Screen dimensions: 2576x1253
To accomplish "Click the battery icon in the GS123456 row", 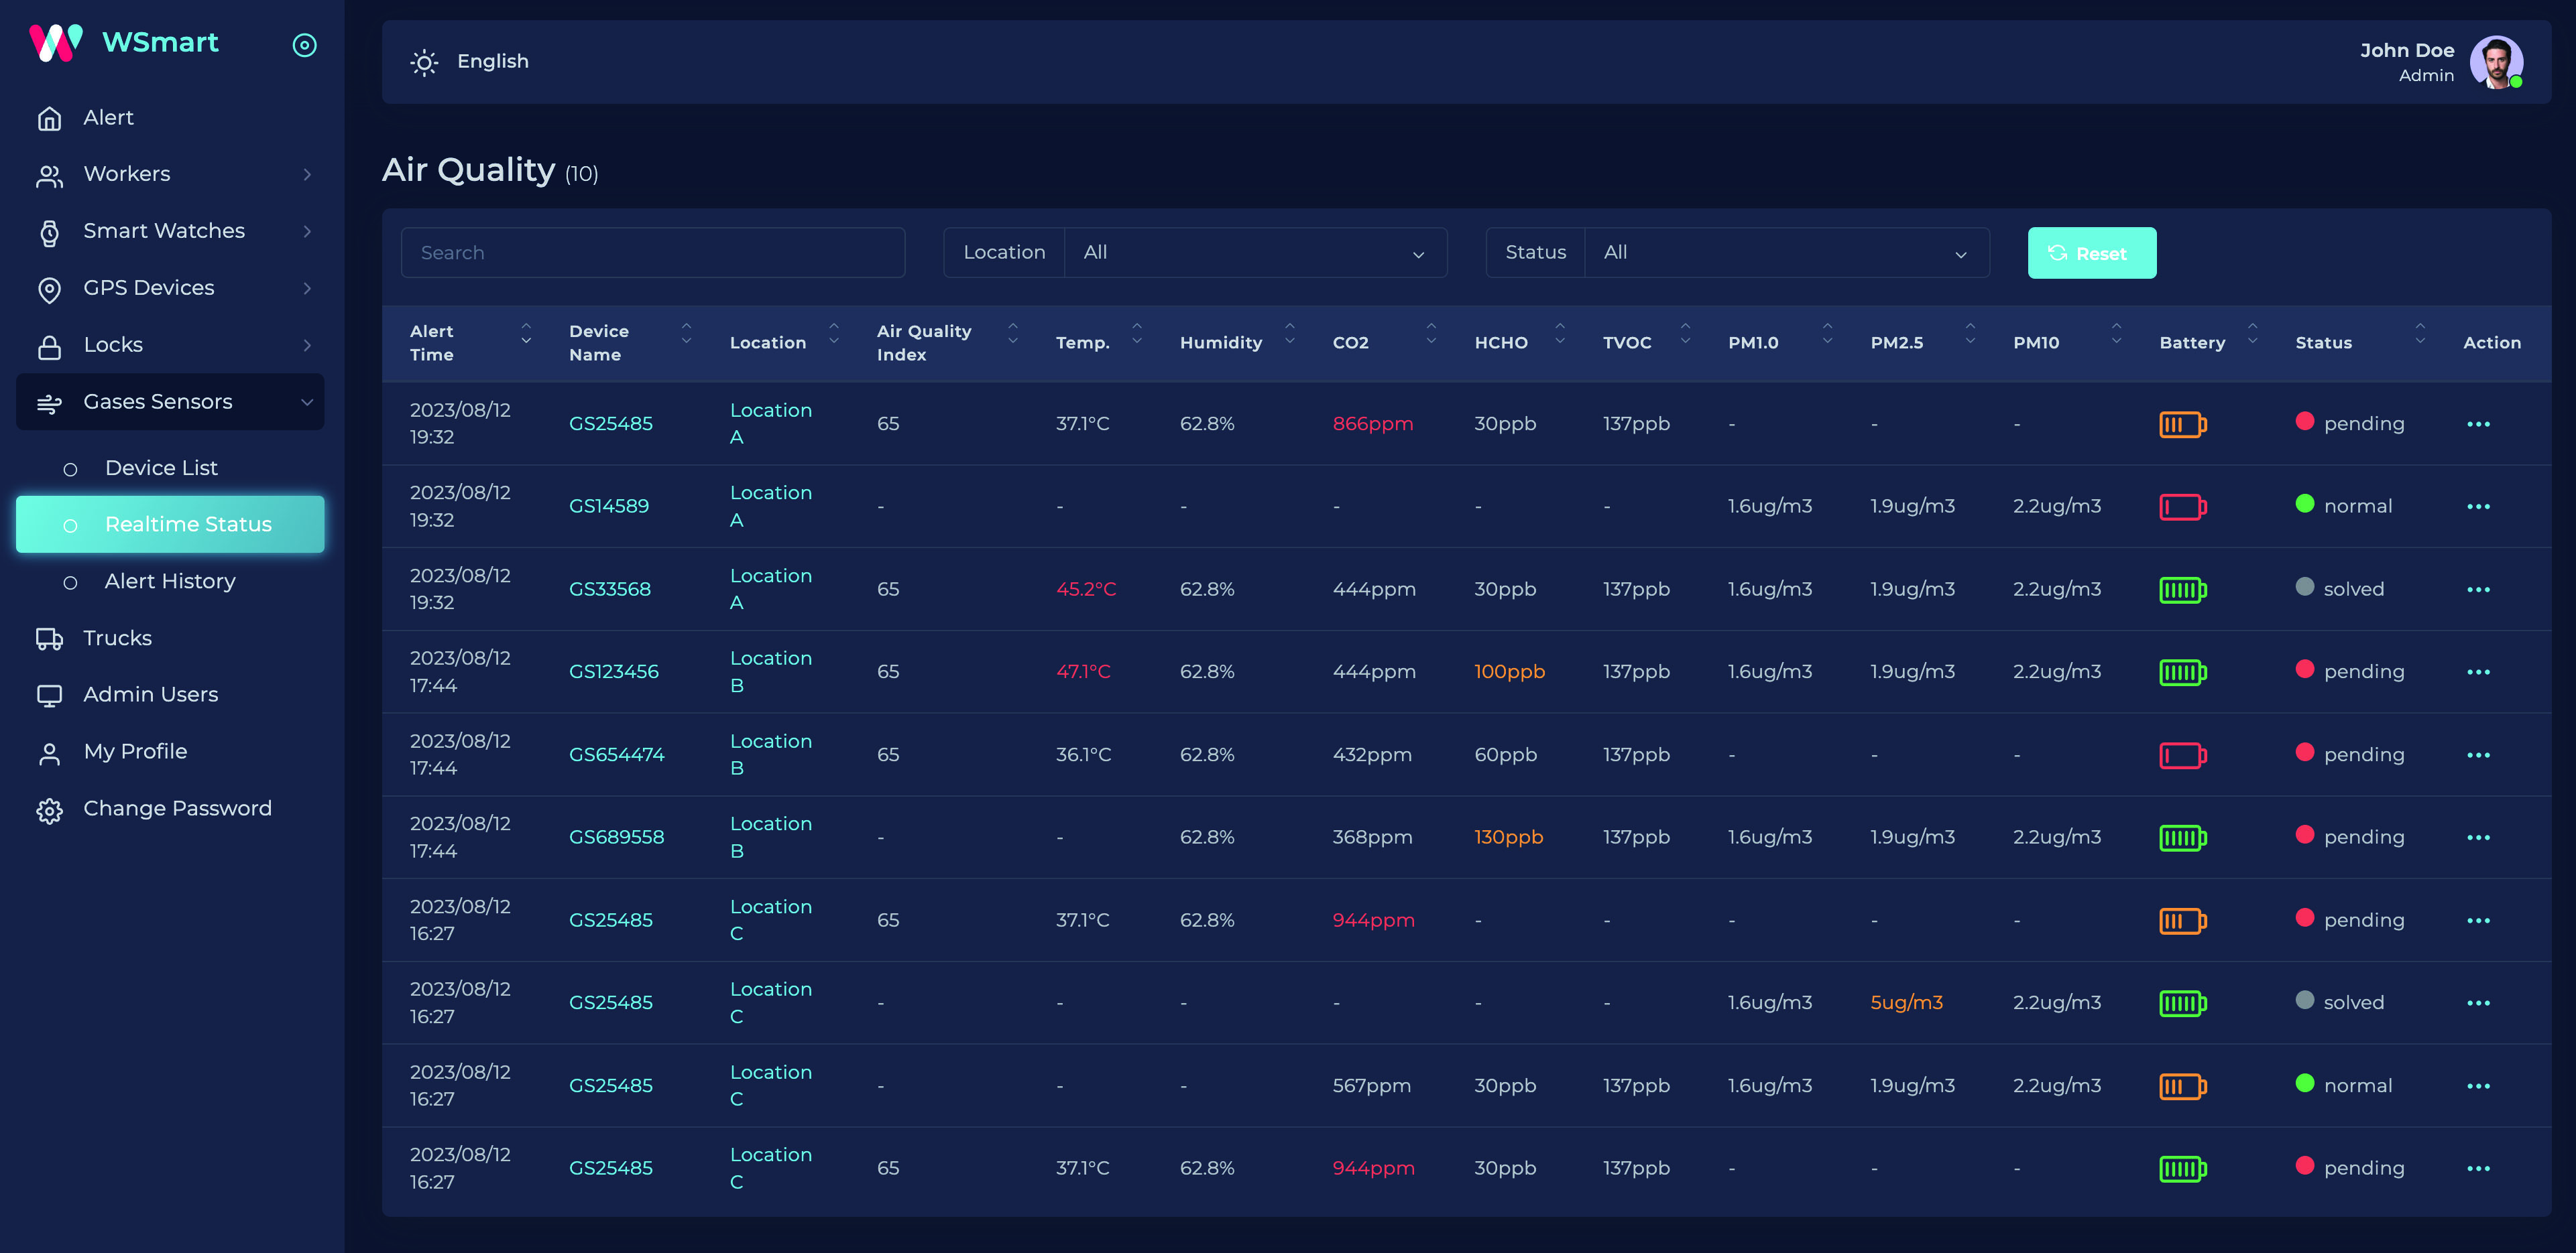I will click(2182, 673).
